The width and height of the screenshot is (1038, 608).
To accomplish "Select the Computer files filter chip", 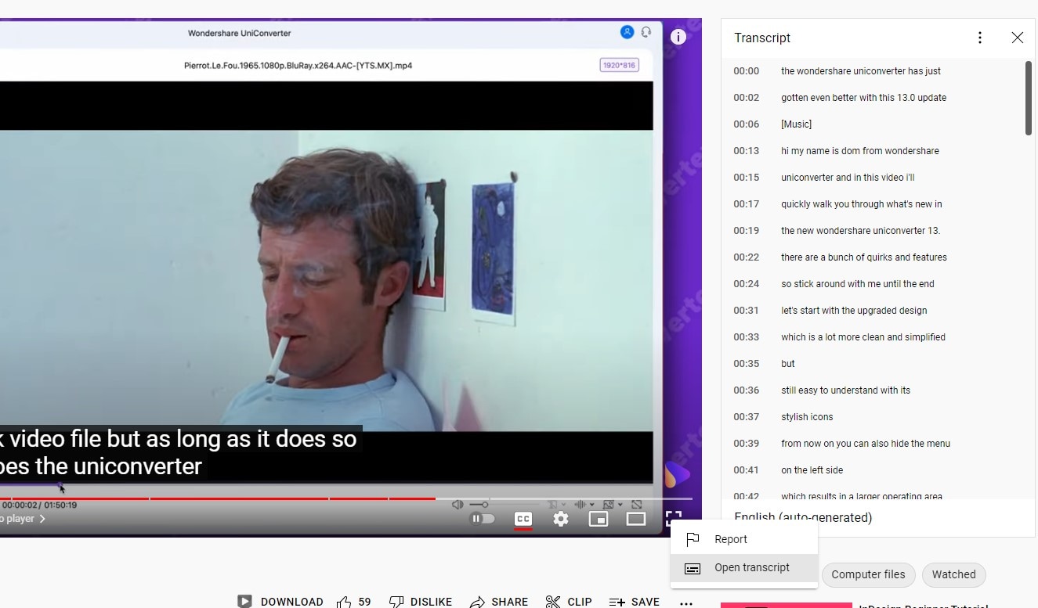I will click(868, 574).
